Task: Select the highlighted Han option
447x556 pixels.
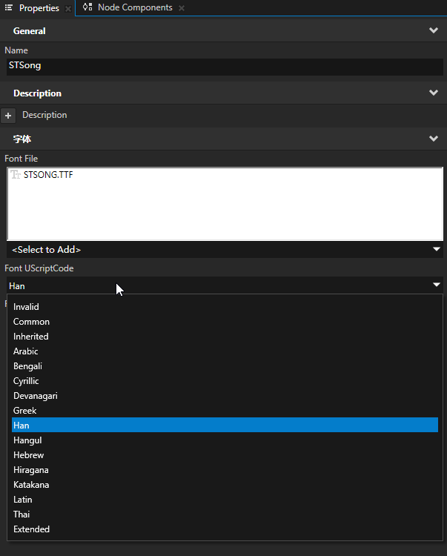Action: point(225,426)
